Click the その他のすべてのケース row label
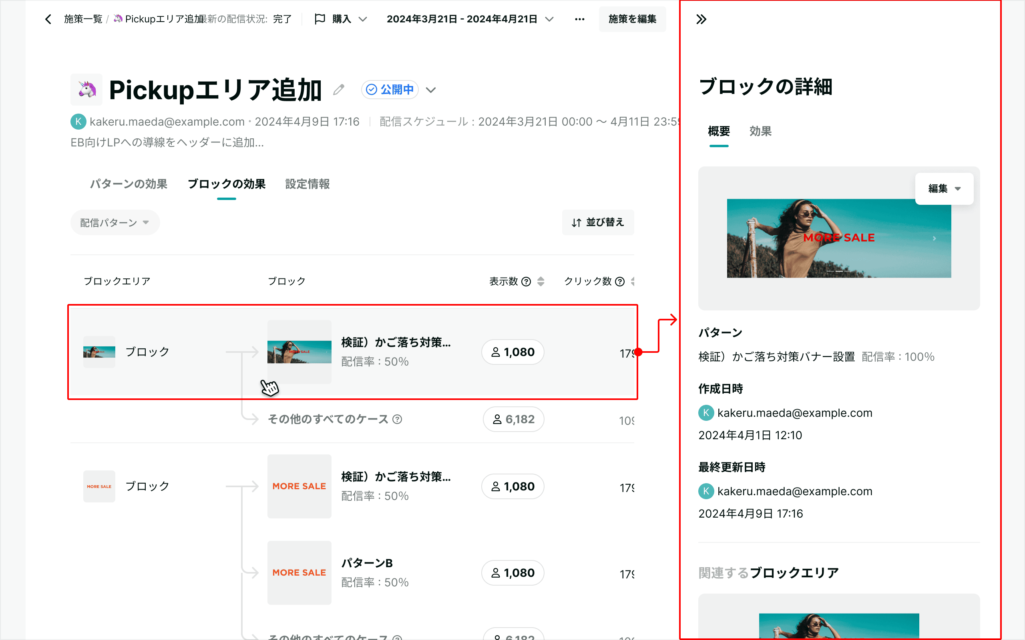Image resolution: width=1025 pixels, height=640 pixels. click(328, 420)
